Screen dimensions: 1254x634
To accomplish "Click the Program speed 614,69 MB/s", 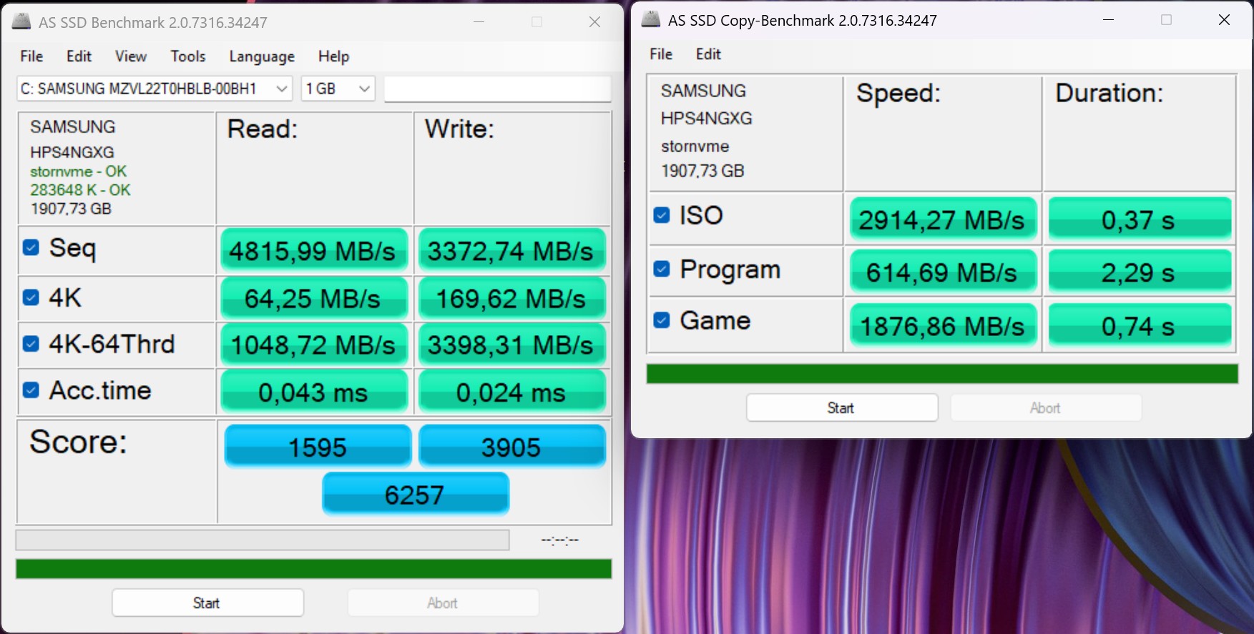I will (943, 272).
